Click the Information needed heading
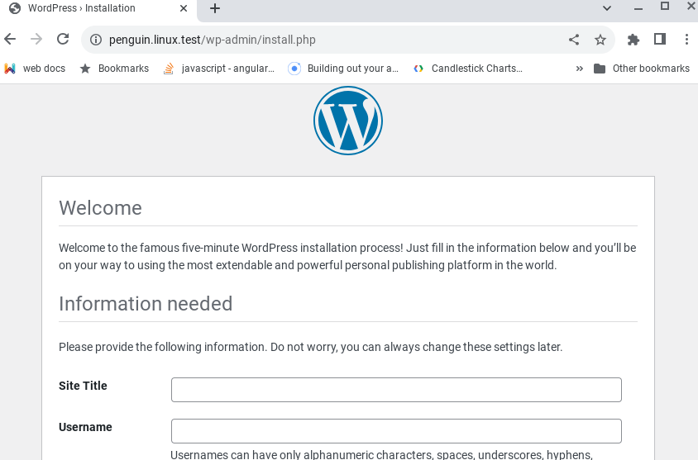This screenshot has width=698, height=460. tap(146, 304)
